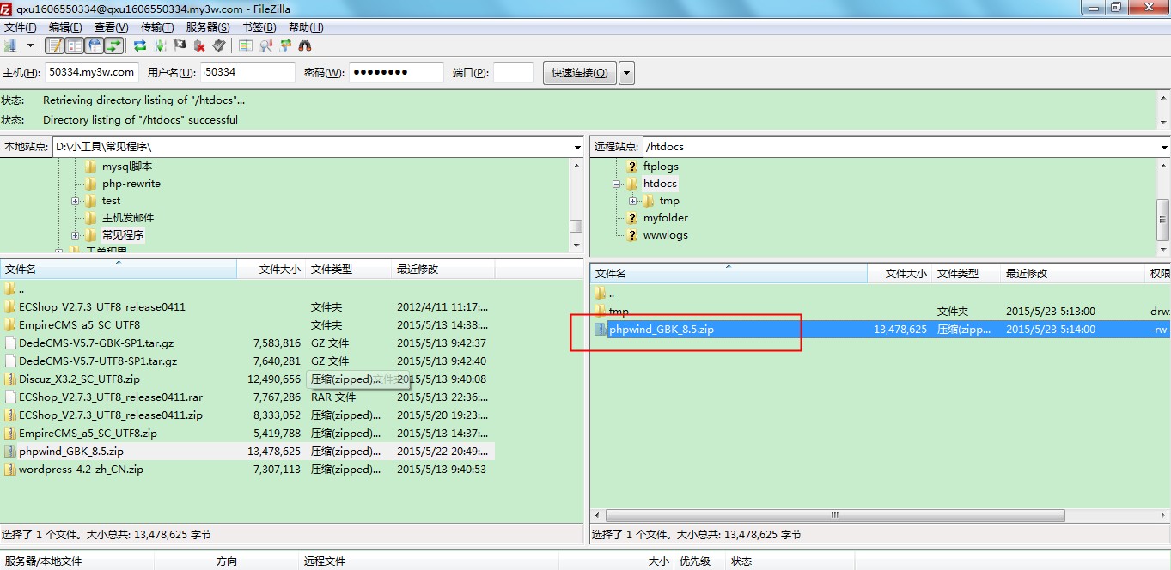Collapse the htdocs remote folder

(616, 184)
